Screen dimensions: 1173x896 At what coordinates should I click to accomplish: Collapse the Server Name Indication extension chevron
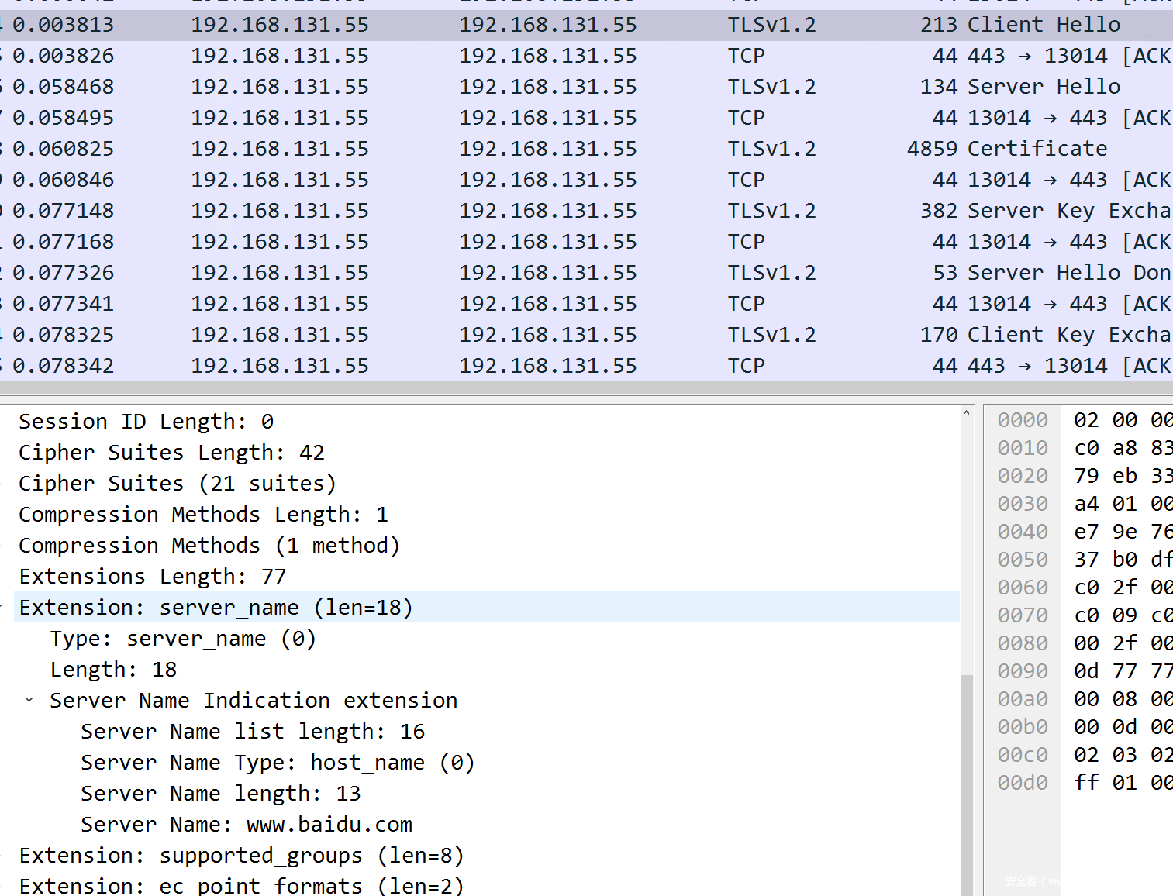pyautogui.click(x=29, y=700)
